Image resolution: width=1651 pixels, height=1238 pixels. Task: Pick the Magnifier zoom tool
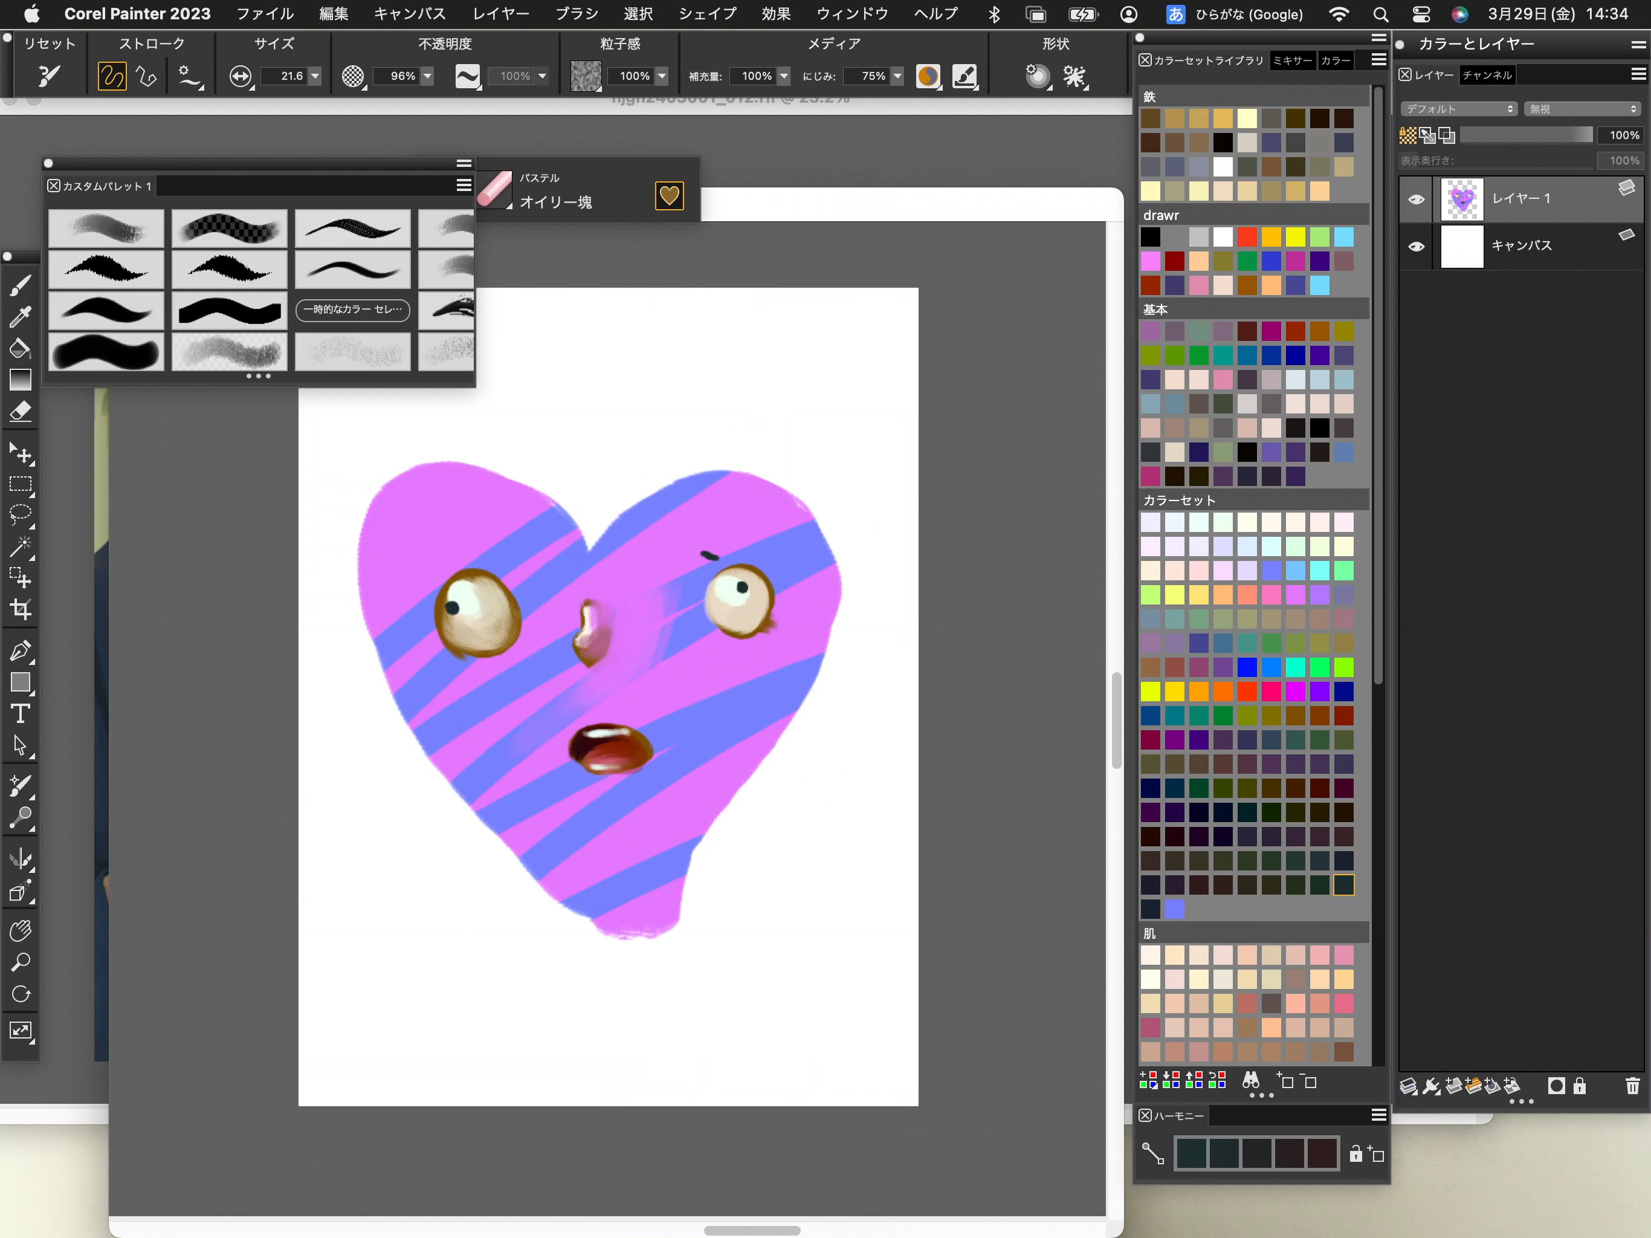tap(20, 962)
